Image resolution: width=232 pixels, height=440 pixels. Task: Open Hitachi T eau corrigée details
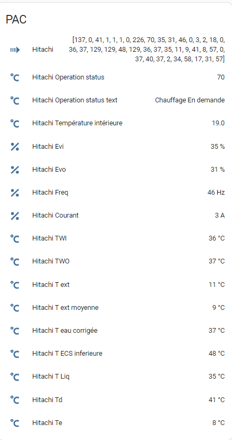[x=117, y=331]
